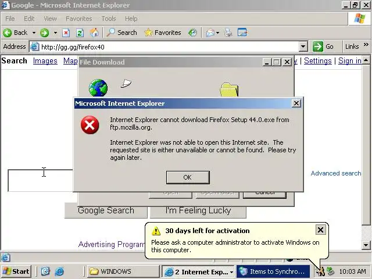The width and height of the screenshot is (372, 279).
Task: Go back using the Back arrow
Action: coord(16,33)
